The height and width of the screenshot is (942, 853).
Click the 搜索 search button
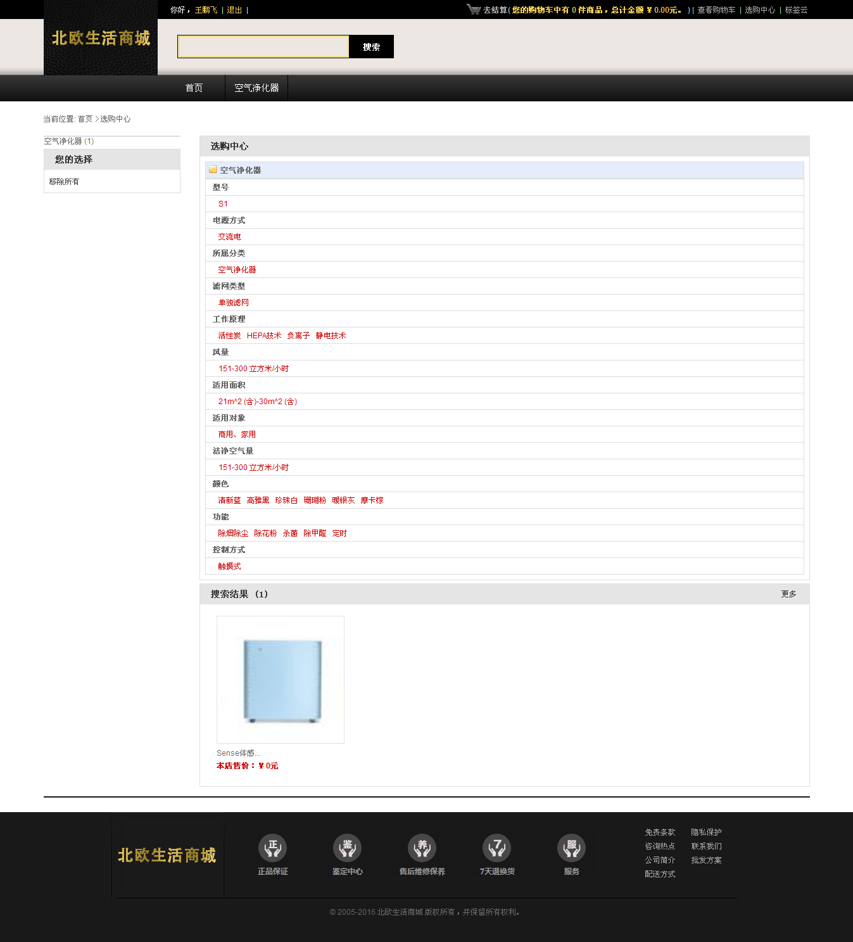tap(372, 46)
